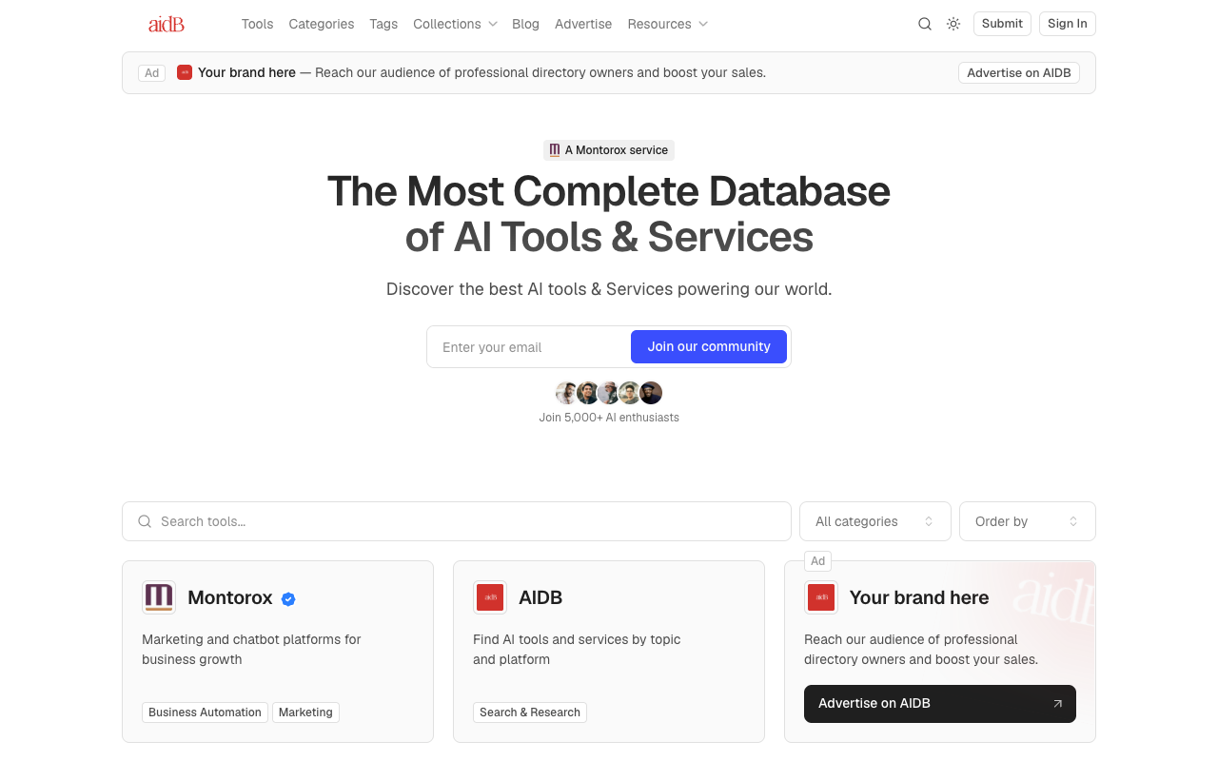Open the search magnifier icon in header
Image resolution: width=1218 pixels, height=761 pixels.
(924, 24)
